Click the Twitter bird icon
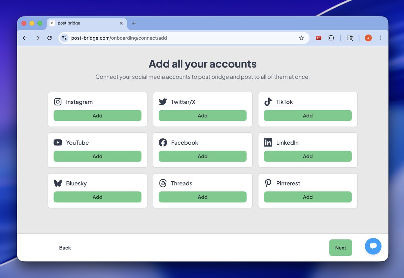The width and height of the screenshot is (404, 278). click(x=163, y=102)
